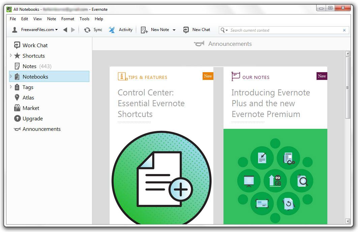The width and height of the screenshot is (358, 232).
Task: Click the New Chat bubble icon
Action: click(x=186, y=30)
